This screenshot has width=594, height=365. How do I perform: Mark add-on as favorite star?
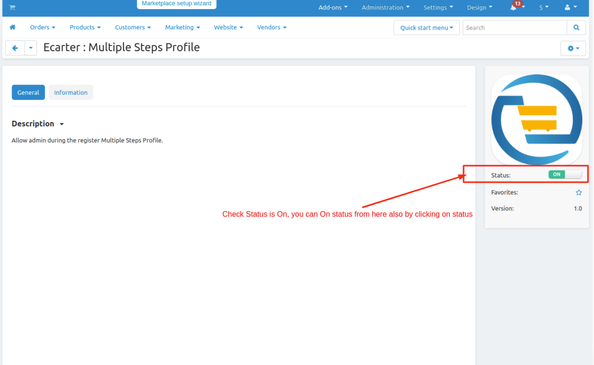click(x=579, y=193)
